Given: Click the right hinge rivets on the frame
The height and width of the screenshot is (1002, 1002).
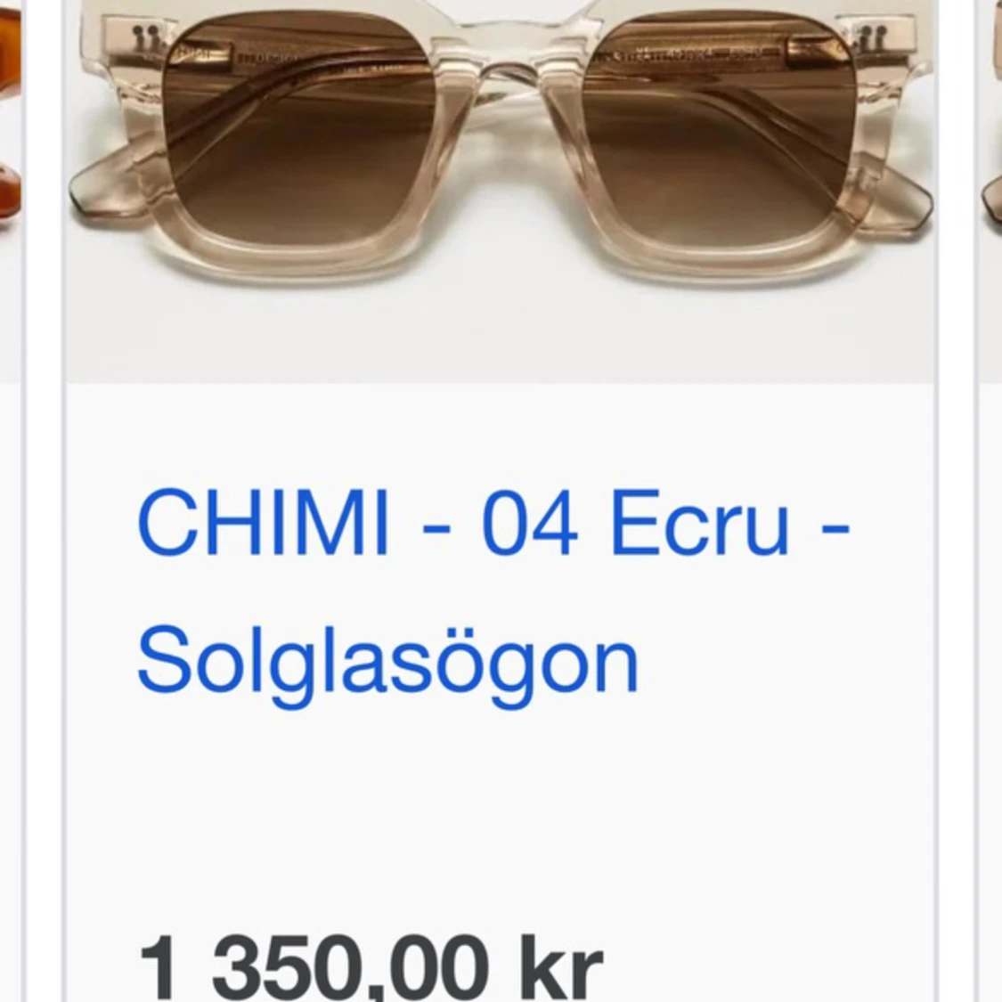Looking at the screenshot, I should pos(867,37).
